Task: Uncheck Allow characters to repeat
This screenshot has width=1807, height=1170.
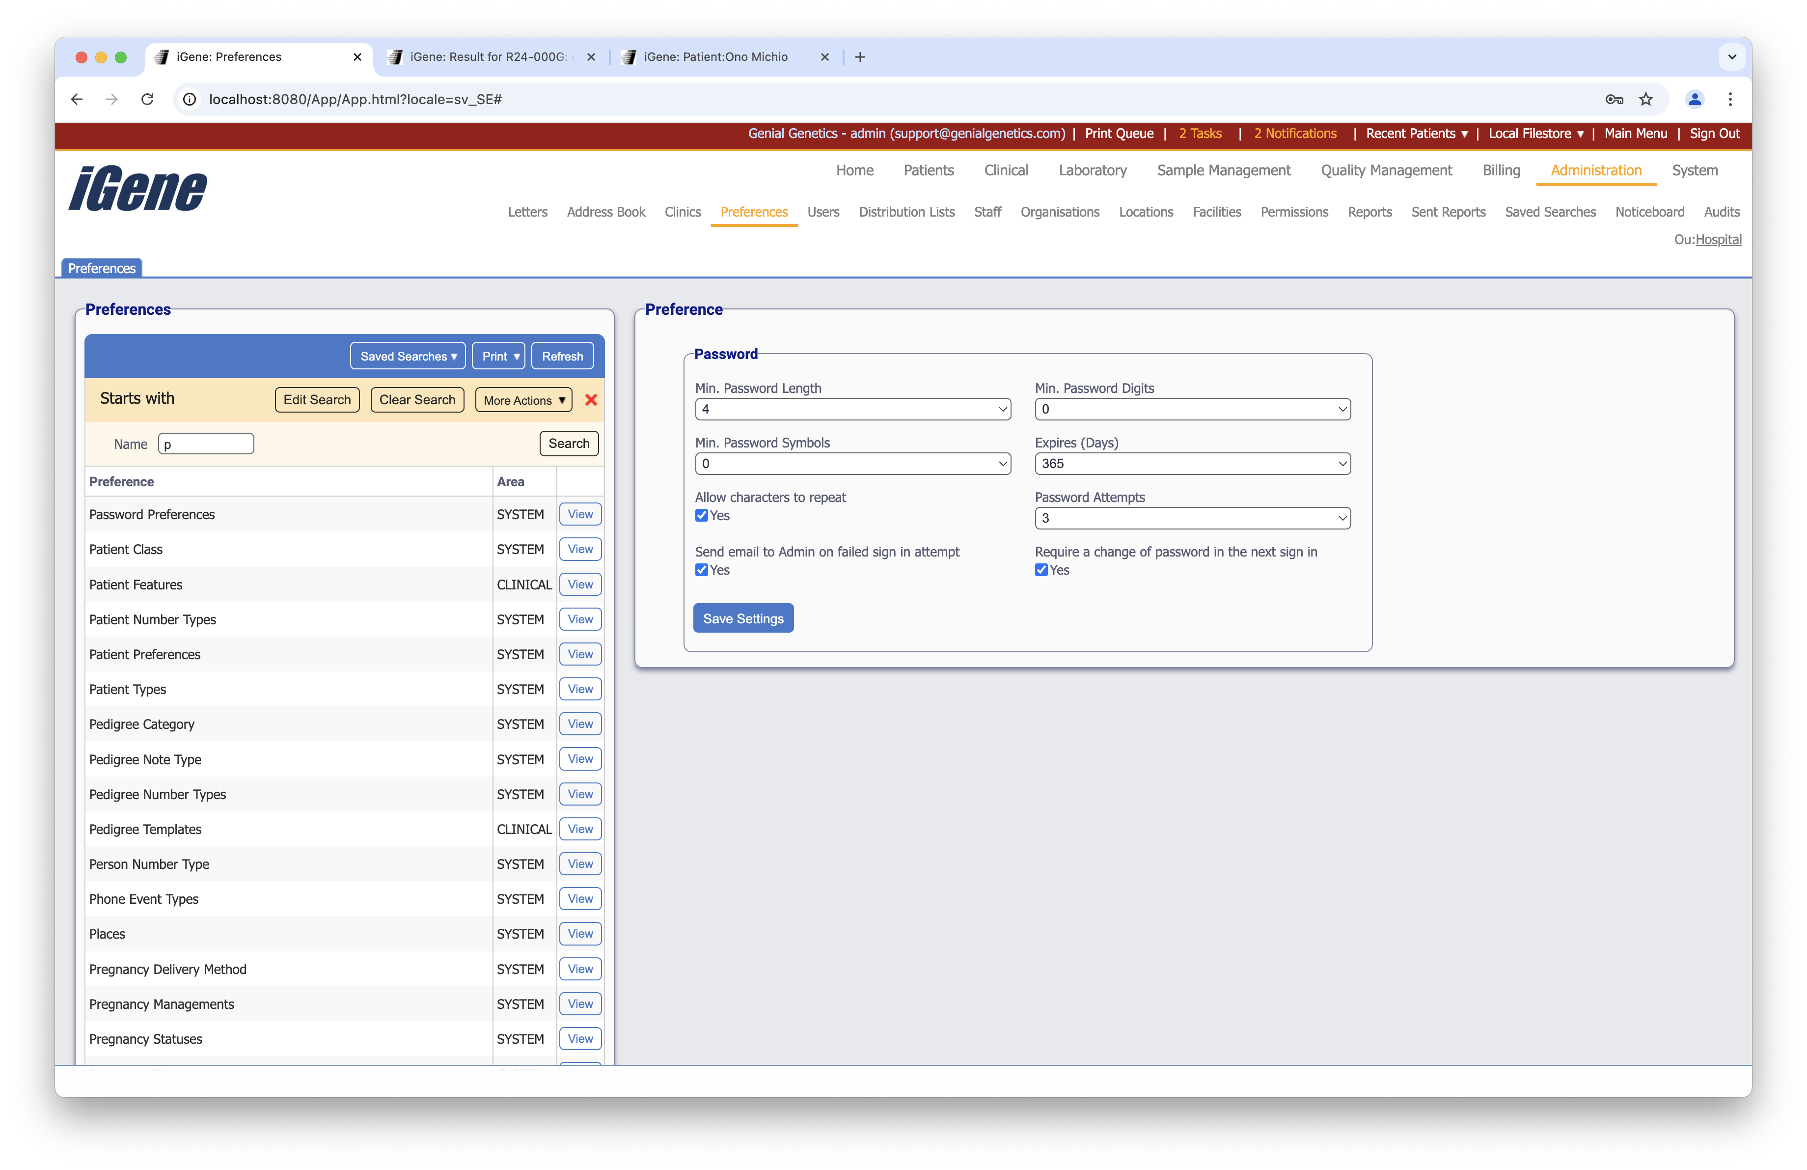Action: pos(702,516)
